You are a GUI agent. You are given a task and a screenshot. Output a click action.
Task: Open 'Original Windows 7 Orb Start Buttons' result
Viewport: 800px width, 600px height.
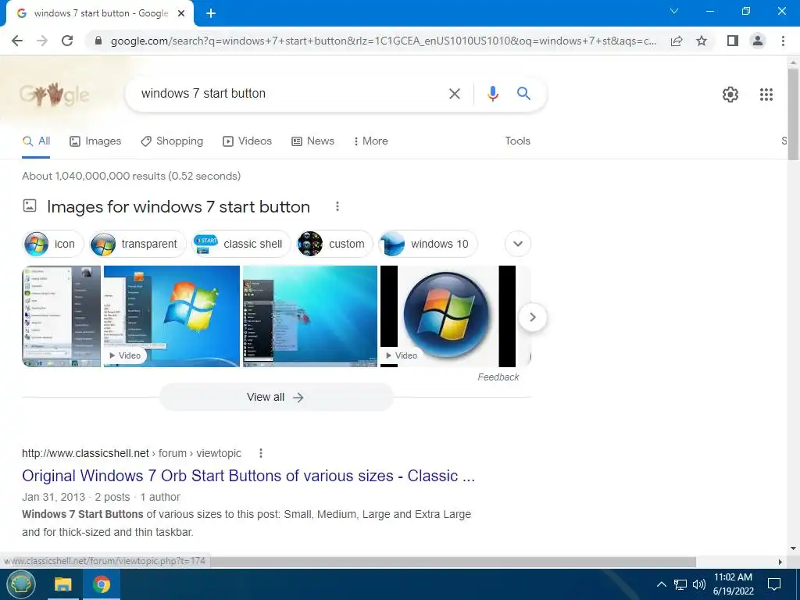(248, 476)
